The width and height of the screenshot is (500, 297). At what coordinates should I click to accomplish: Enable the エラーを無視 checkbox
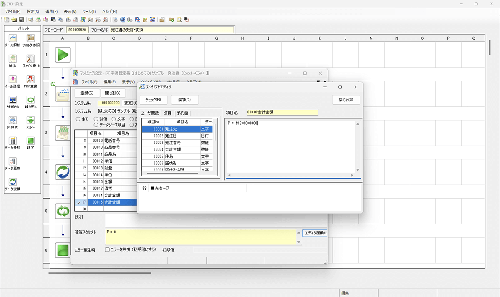click(107, 249)
